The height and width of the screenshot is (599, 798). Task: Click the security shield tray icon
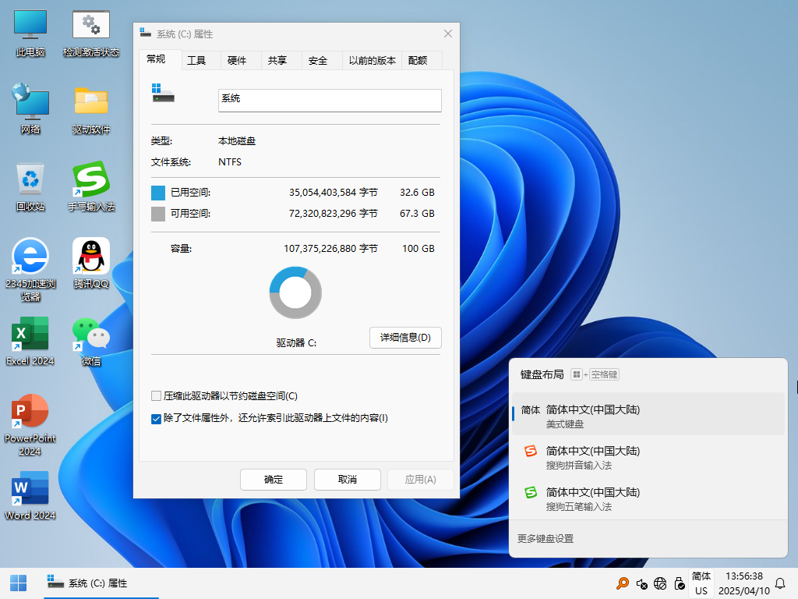coord(680,583)
